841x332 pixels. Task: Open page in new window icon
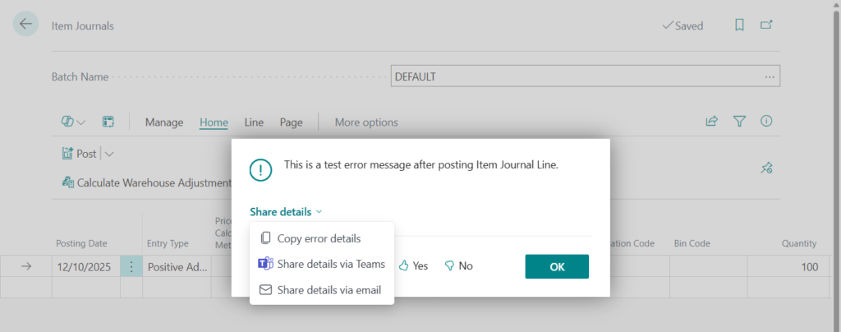pyautogui.click(x=766, y=25)
